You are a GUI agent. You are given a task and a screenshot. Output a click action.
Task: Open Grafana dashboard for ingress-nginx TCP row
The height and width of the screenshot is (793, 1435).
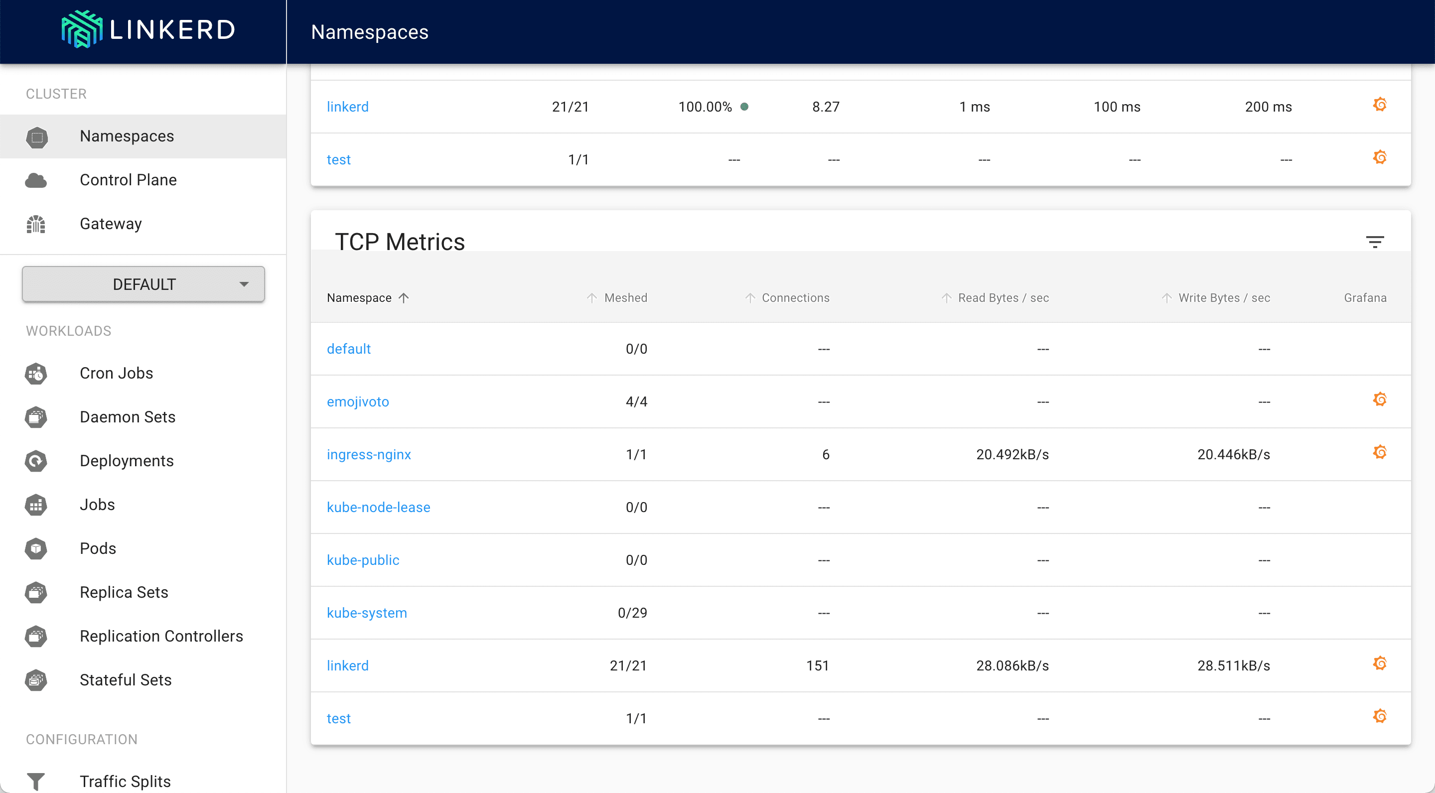coord(1379,452)
